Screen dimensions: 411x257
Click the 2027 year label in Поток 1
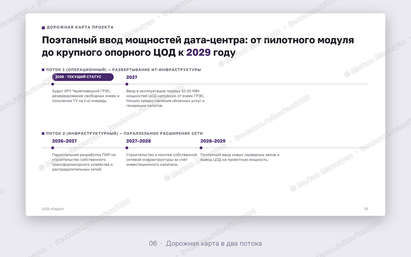[x=132, y=77]
